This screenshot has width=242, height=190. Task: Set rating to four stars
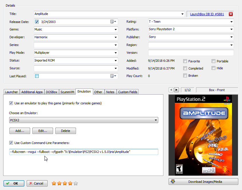pos(70,183)
